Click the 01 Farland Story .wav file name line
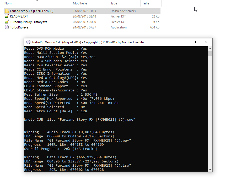The height and width of the screenshot is (181, 236). [x=78, y=141]
